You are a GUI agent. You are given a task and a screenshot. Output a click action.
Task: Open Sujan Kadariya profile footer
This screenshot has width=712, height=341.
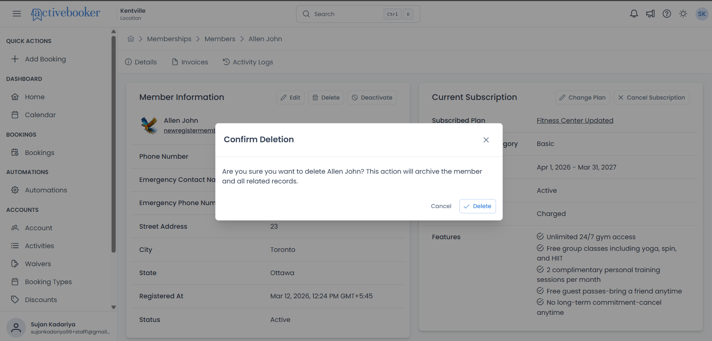pos(58,328)
